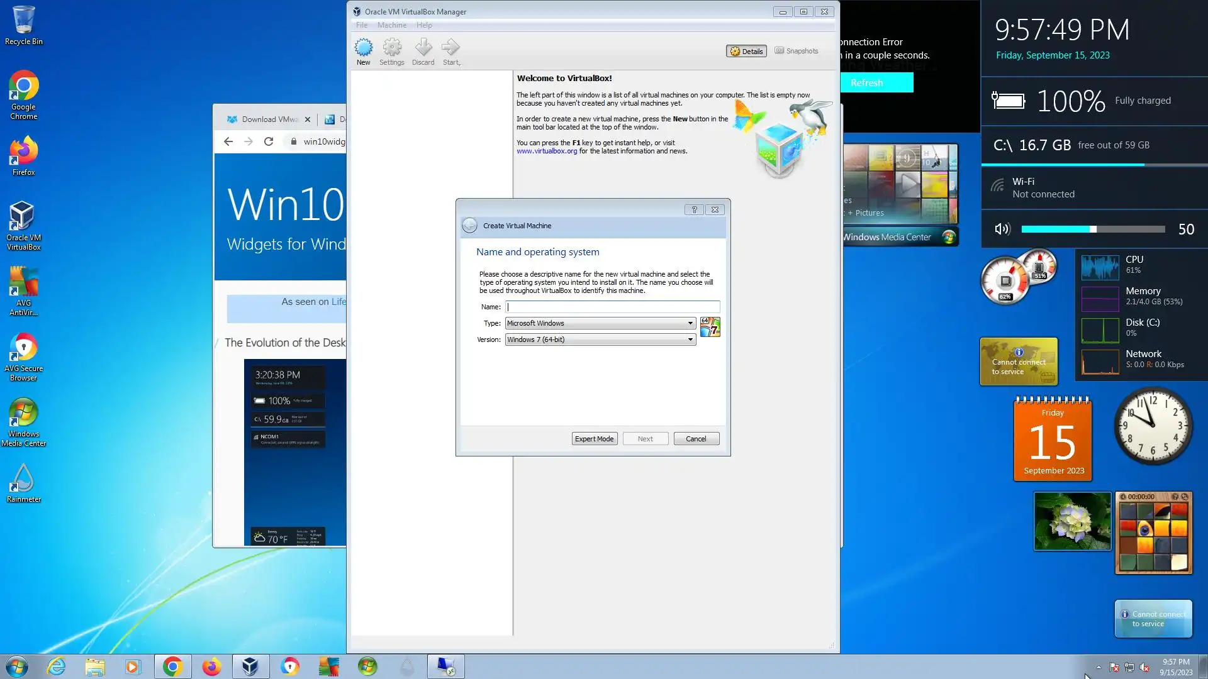Expand the Type dropdown showing Microsoft Windows

pos(600,323)
